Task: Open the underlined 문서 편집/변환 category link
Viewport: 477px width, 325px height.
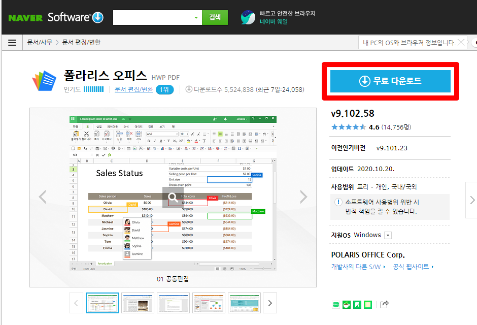Action: pyautogui.click(x=133, y=89)
